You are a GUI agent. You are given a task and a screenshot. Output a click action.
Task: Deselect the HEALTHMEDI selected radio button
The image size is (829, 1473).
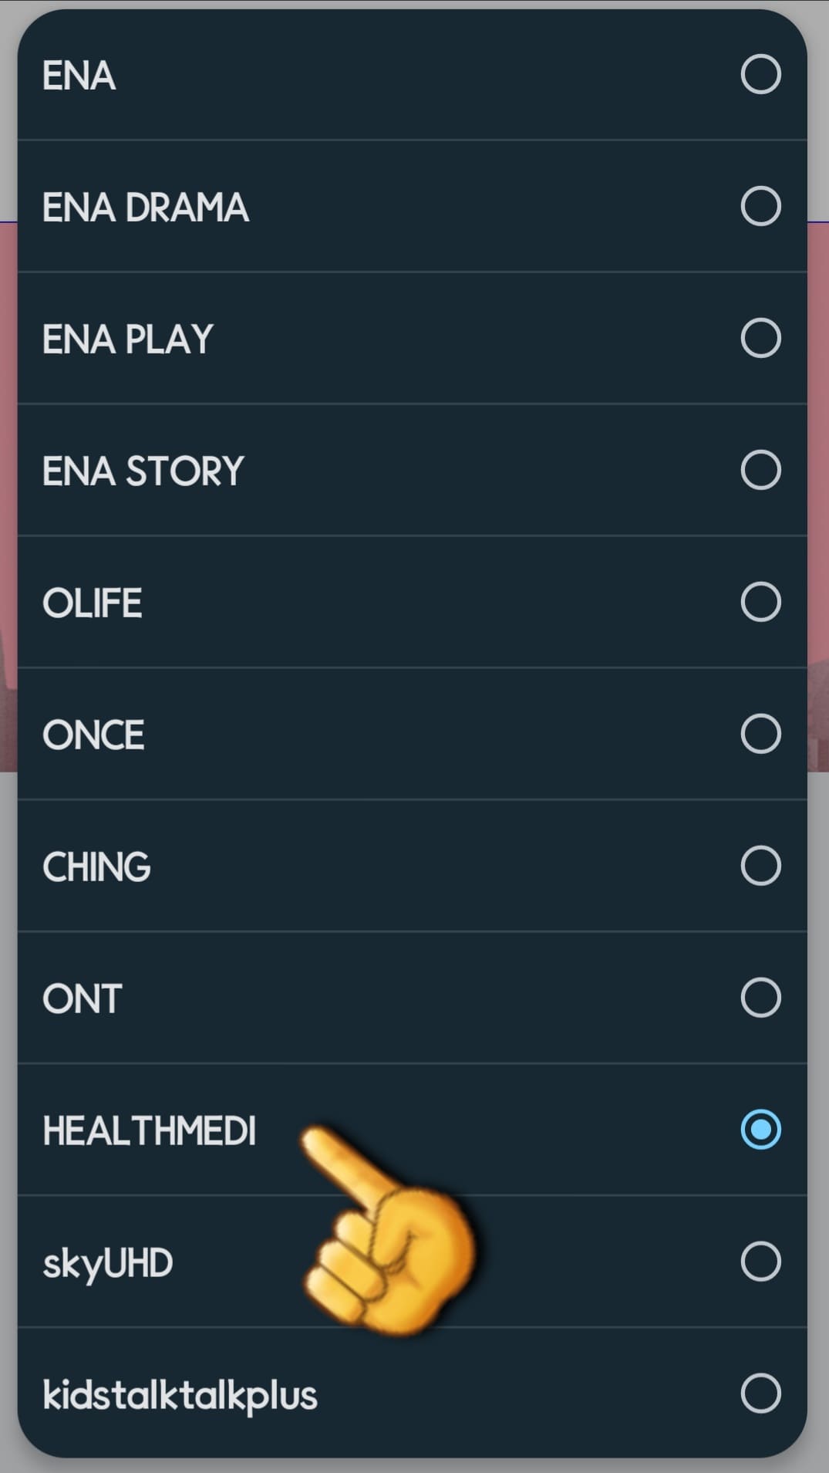pyautogui.click(x=762, y=1130)
